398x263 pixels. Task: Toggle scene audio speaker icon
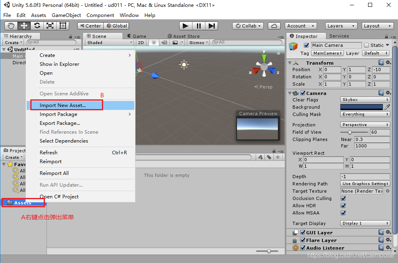tap(165, 42)
